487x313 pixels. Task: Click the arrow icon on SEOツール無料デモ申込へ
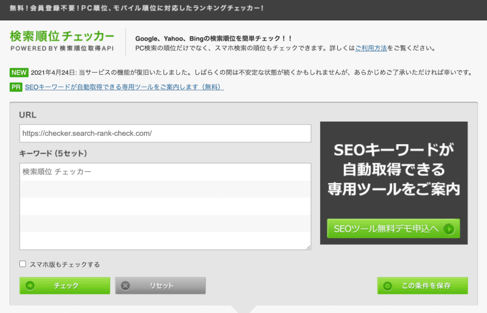pyautogui.click(x=449, y=229)
